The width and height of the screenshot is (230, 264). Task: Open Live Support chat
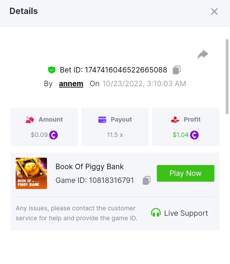[179, 213]
